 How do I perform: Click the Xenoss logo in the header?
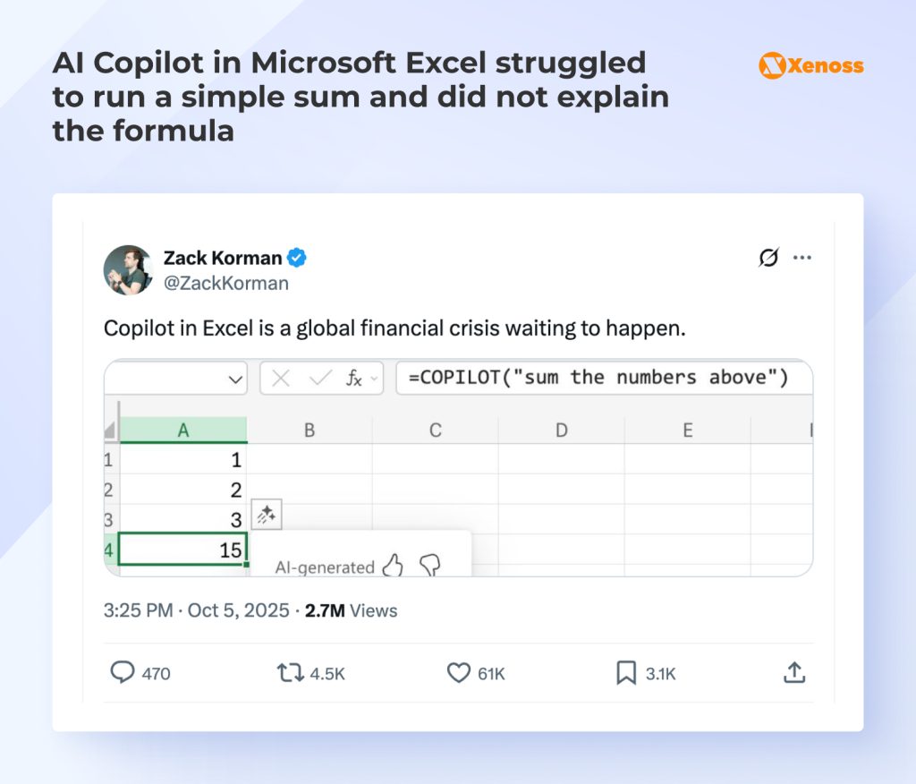click(810, 65)
